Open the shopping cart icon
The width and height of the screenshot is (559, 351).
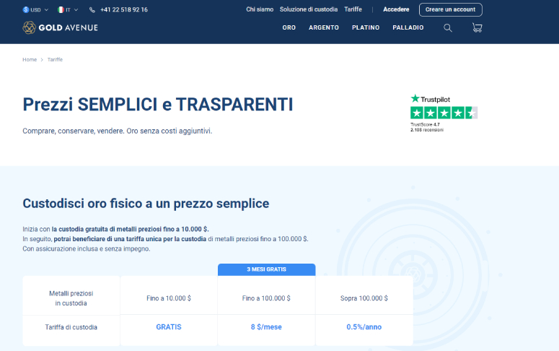(477, 27)
